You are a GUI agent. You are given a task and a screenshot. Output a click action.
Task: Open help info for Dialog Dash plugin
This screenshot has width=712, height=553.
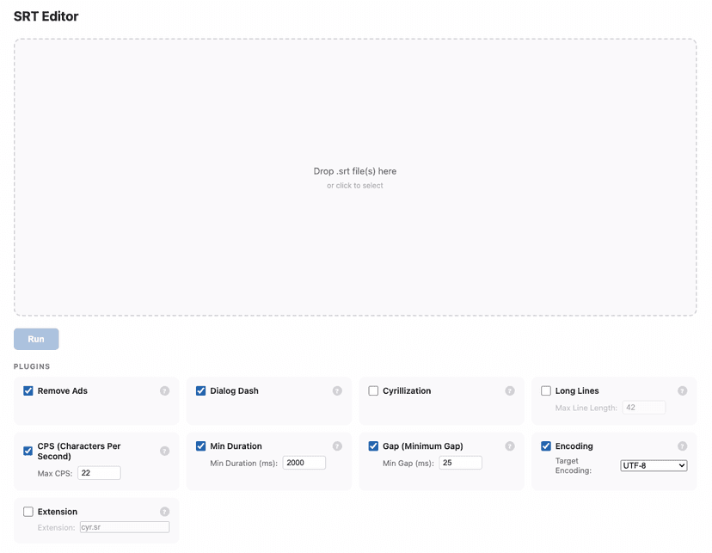(337, 390)
